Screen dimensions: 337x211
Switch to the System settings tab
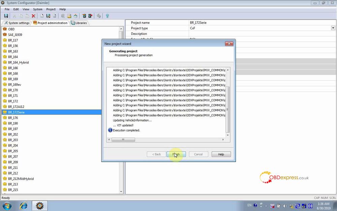tap(17, 23)
